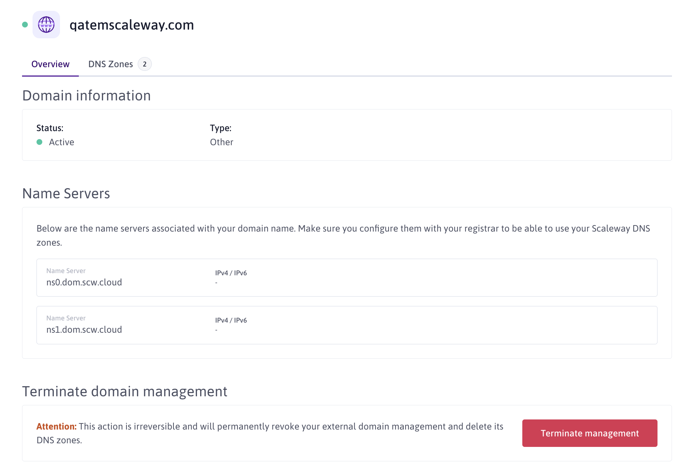Click the Active status label

pyautogui.click(x=61, y=142)
